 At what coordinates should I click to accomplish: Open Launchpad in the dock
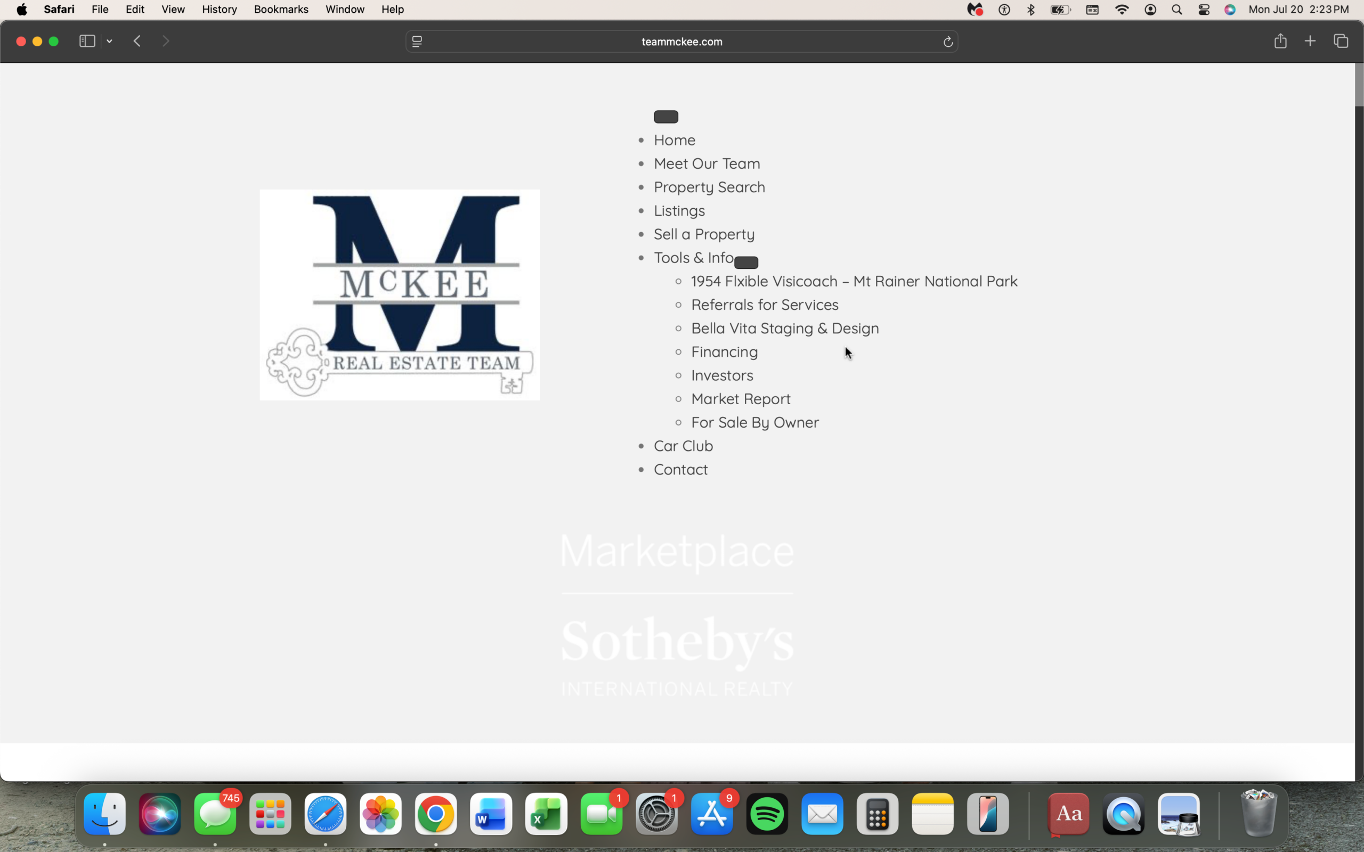(x=271, y=814)
